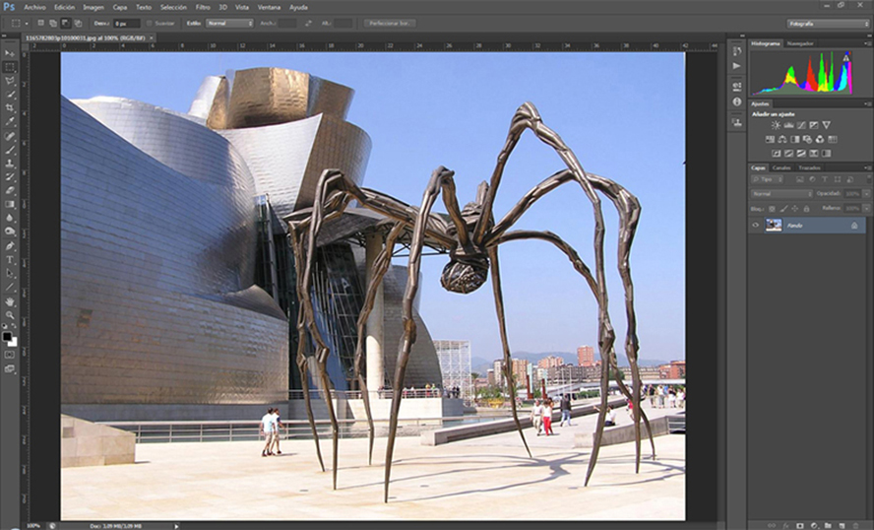Choose New selection mode in options bar

(x=40, y=24)
